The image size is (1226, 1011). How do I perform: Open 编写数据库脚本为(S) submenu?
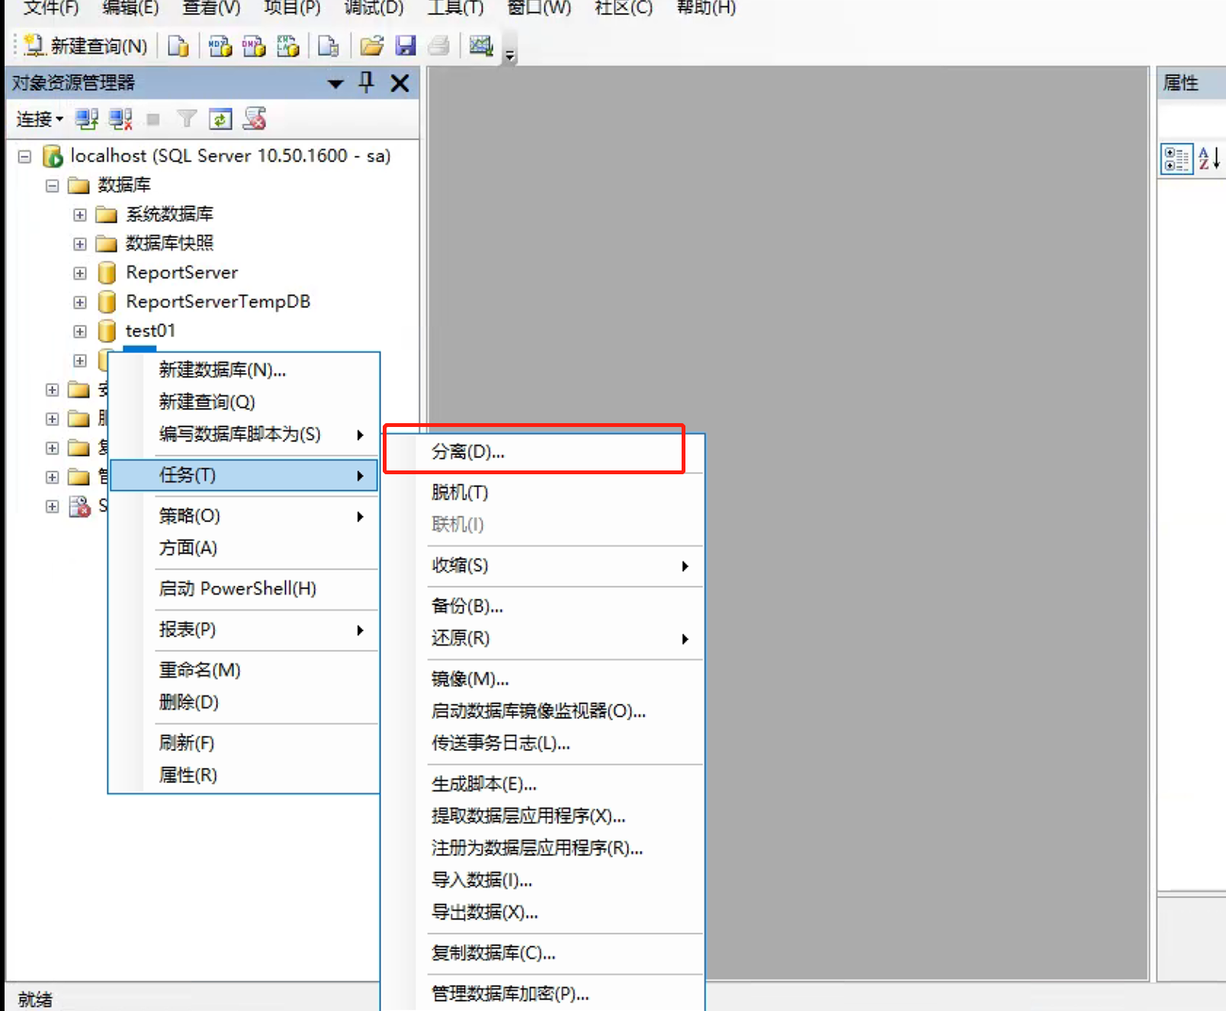pos(244,434)
